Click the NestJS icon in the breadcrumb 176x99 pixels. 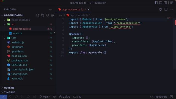pyautogui.click(x=68, y=15)
